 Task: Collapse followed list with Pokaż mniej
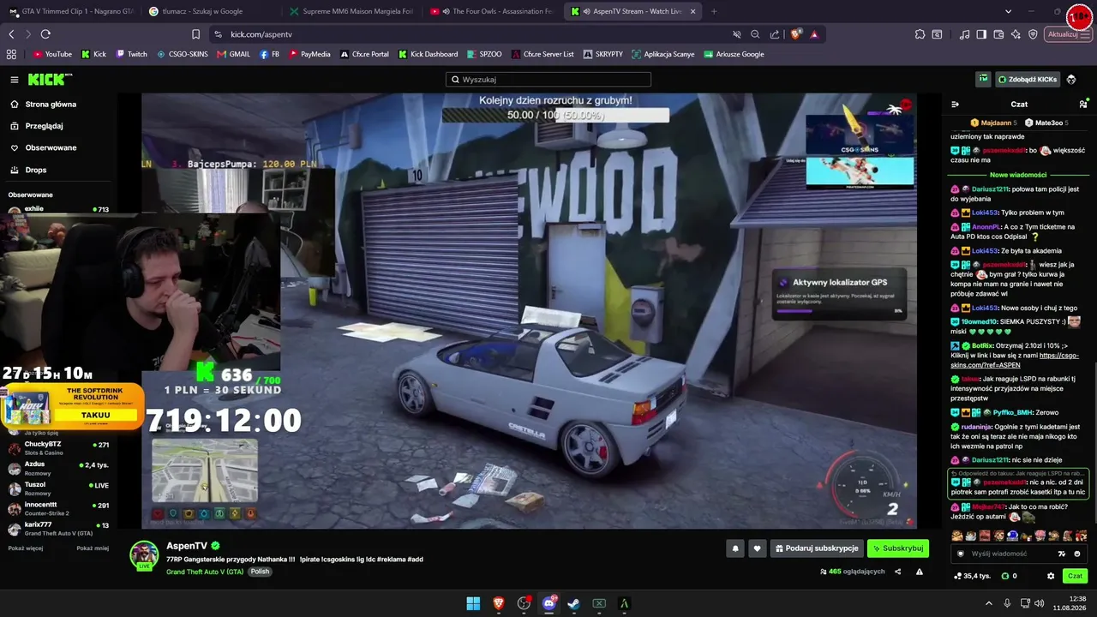[x=93, y=548]
